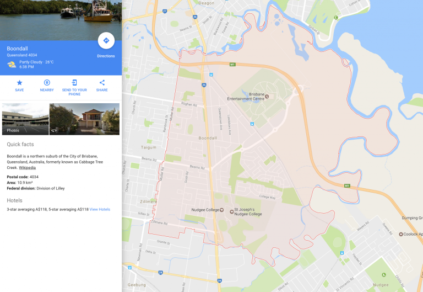
Task: Open the Photos thumbnail of the building
Action: [25, 119]
